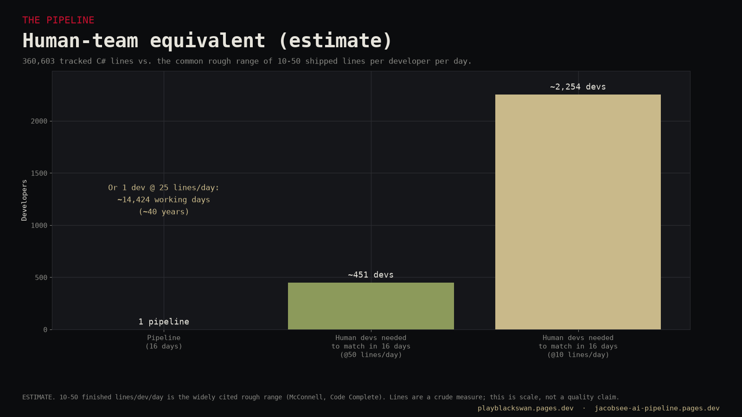742x417 pixels.
Task: Click the y-axis tick value 0
Action: [x=45, y=330]
